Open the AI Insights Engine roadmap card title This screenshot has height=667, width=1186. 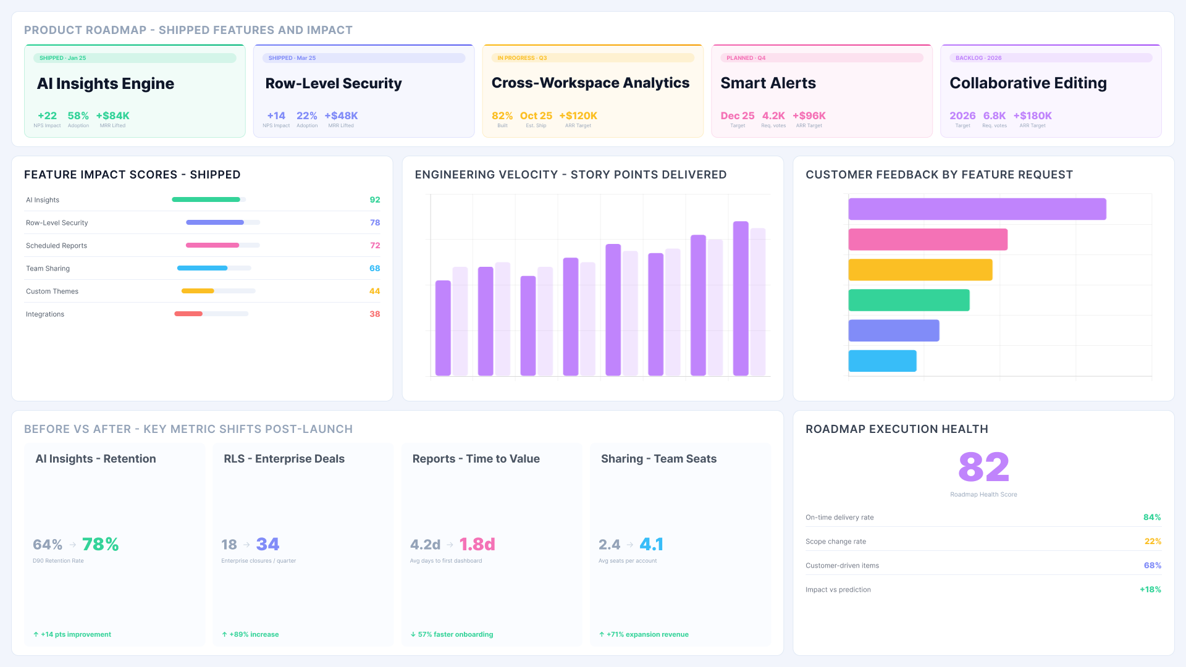tap(106, 83)
